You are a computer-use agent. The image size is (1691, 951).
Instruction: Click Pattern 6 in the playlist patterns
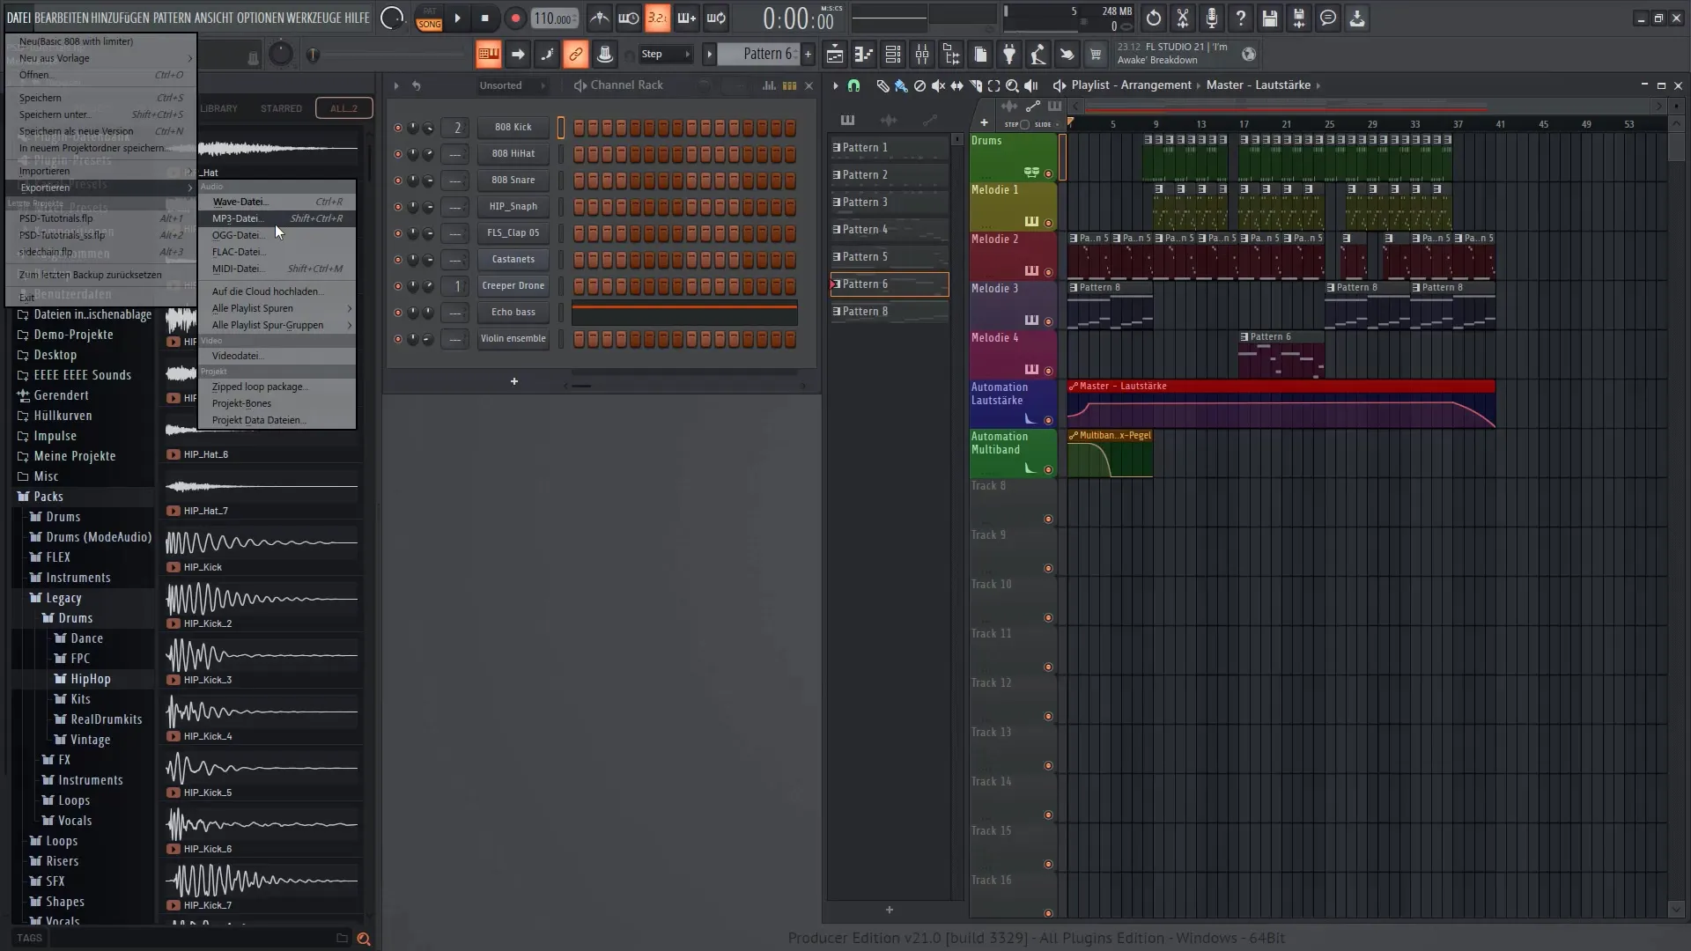pyautogui.click(x=889, y=284)
